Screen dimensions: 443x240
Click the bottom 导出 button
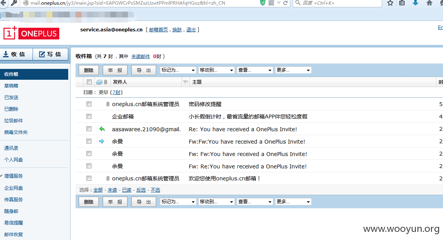[x=144, y=202]
